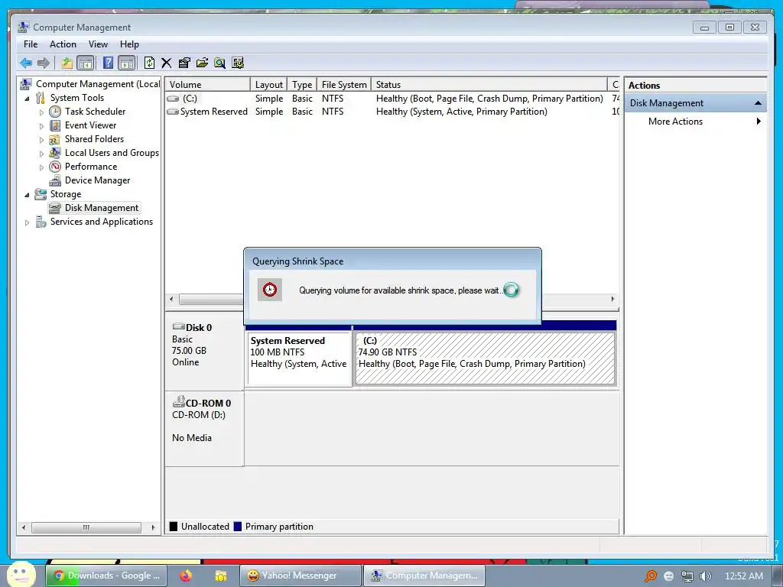Select Services and Applications item
The width and height of the screenshot is (783, 587).
(x=102, y=222)
